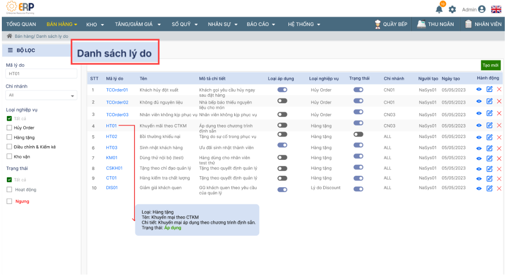Click into the Mã lý do input field
This screenshot has width=513, height=280.
click(41, 74)
